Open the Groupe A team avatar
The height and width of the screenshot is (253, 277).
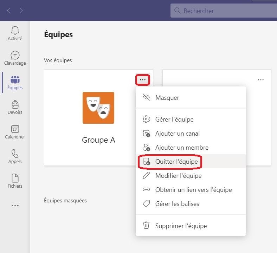98,108
